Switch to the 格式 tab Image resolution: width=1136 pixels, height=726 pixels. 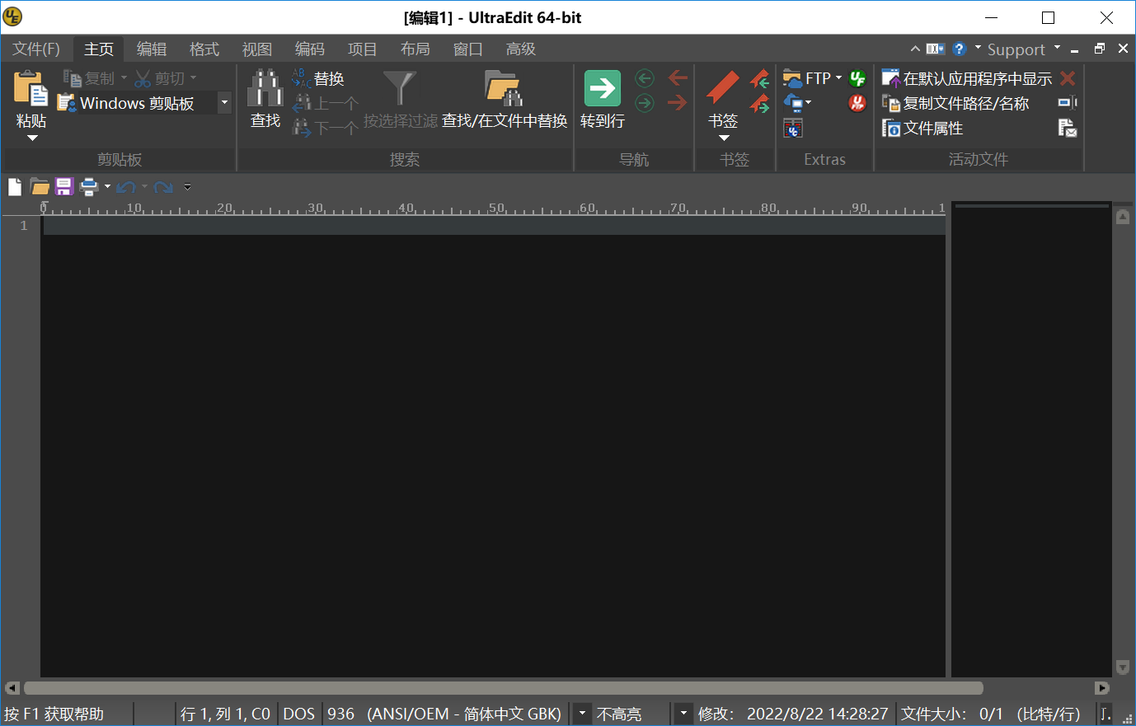click(x=204, y=49)
